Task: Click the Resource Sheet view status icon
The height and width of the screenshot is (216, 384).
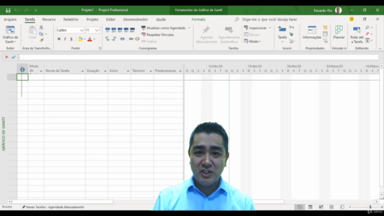Action: 332,207
